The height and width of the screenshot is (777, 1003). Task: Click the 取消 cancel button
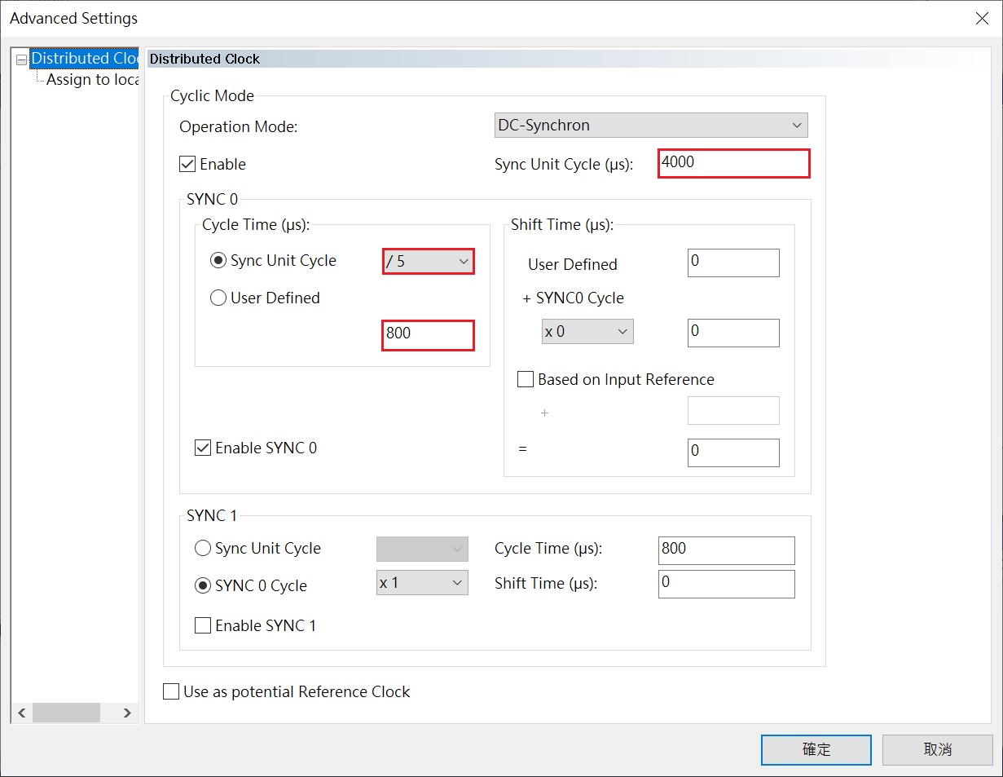(937, 749)
